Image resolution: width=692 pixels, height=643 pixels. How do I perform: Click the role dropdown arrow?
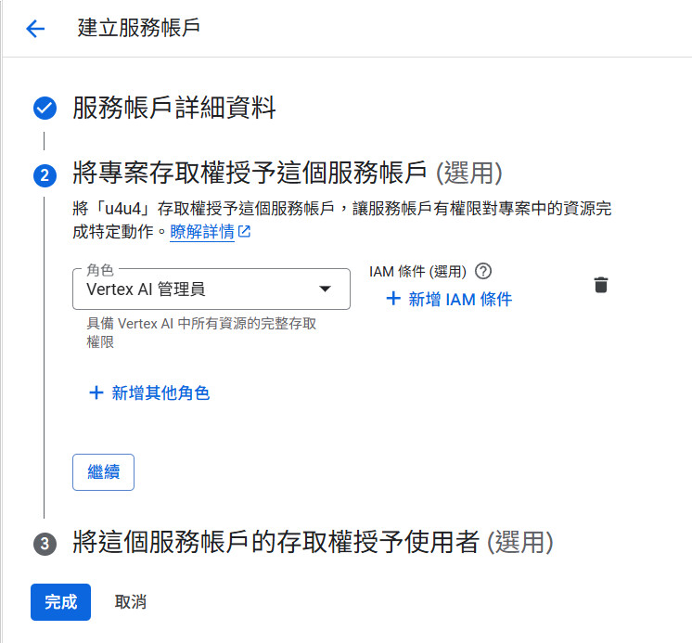[325, 289]
